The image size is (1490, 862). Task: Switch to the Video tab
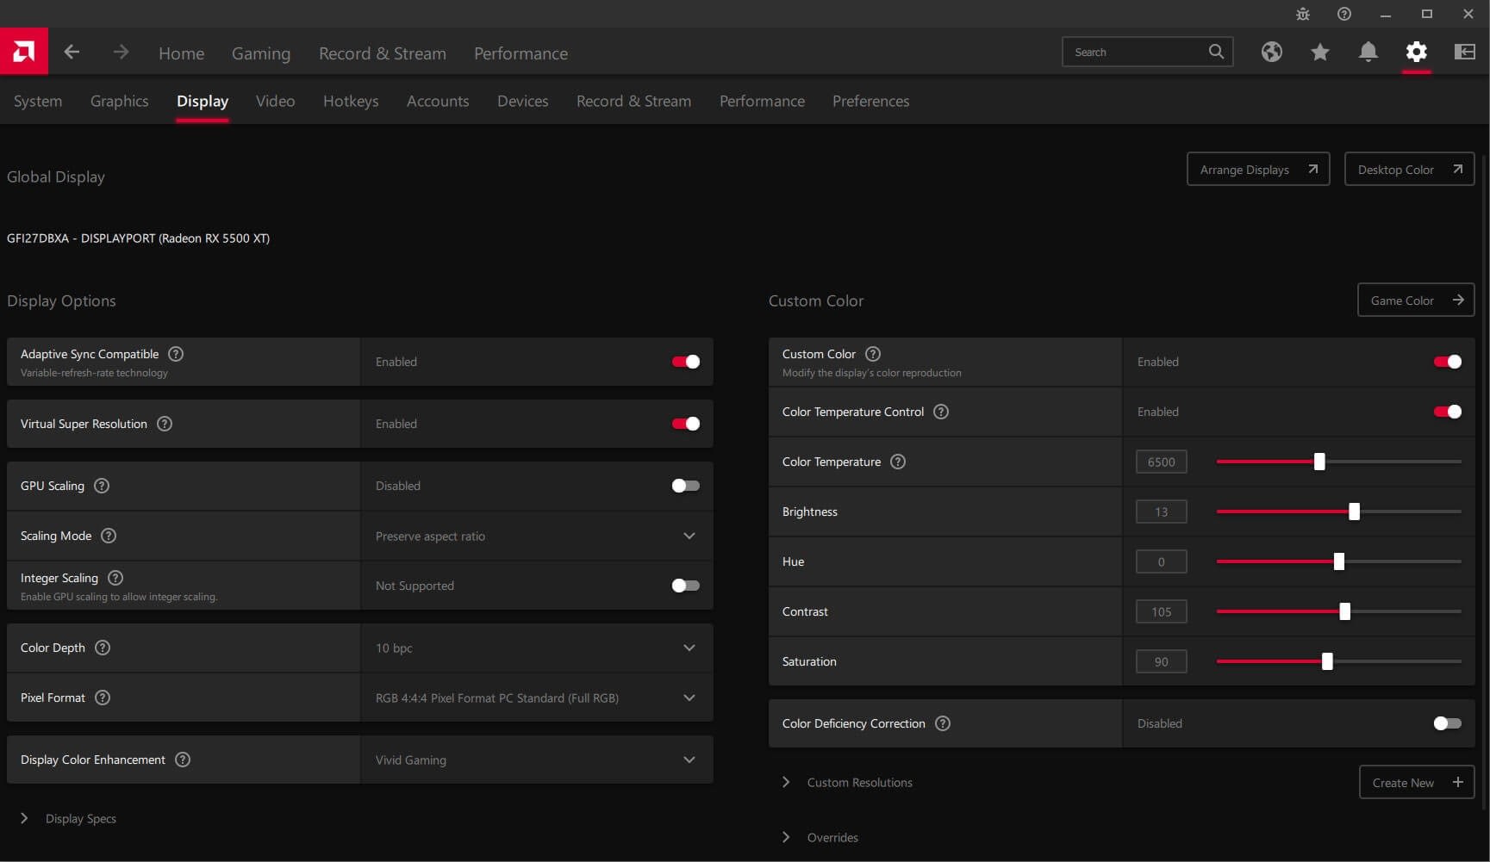point(276,101)
